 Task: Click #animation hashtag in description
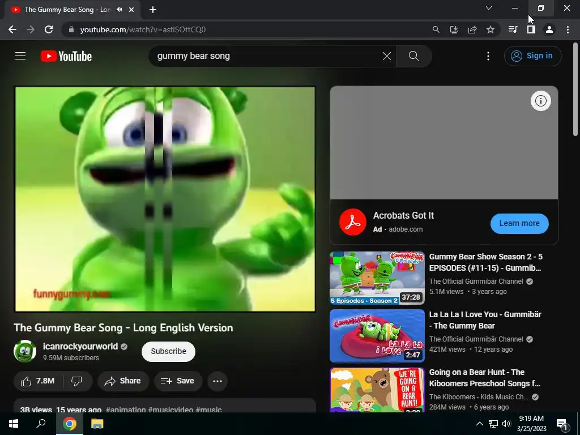[x=126, y=410]
